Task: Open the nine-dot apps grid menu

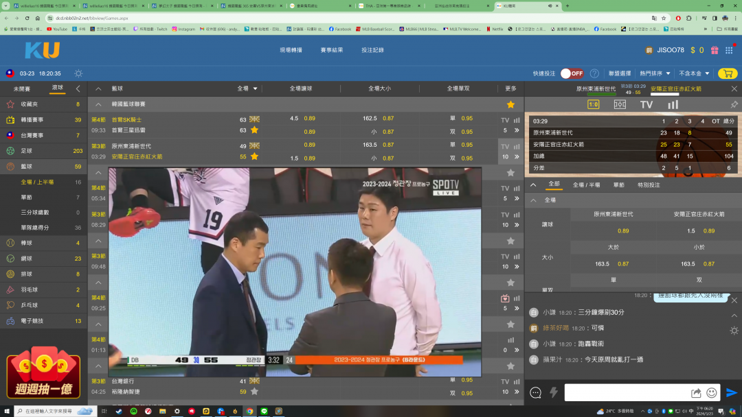Action: pyautogui.click(x=729, y=50)
